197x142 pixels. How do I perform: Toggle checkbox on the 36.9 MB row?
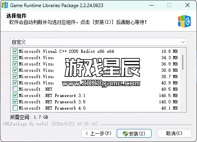(x=15, y=64)
